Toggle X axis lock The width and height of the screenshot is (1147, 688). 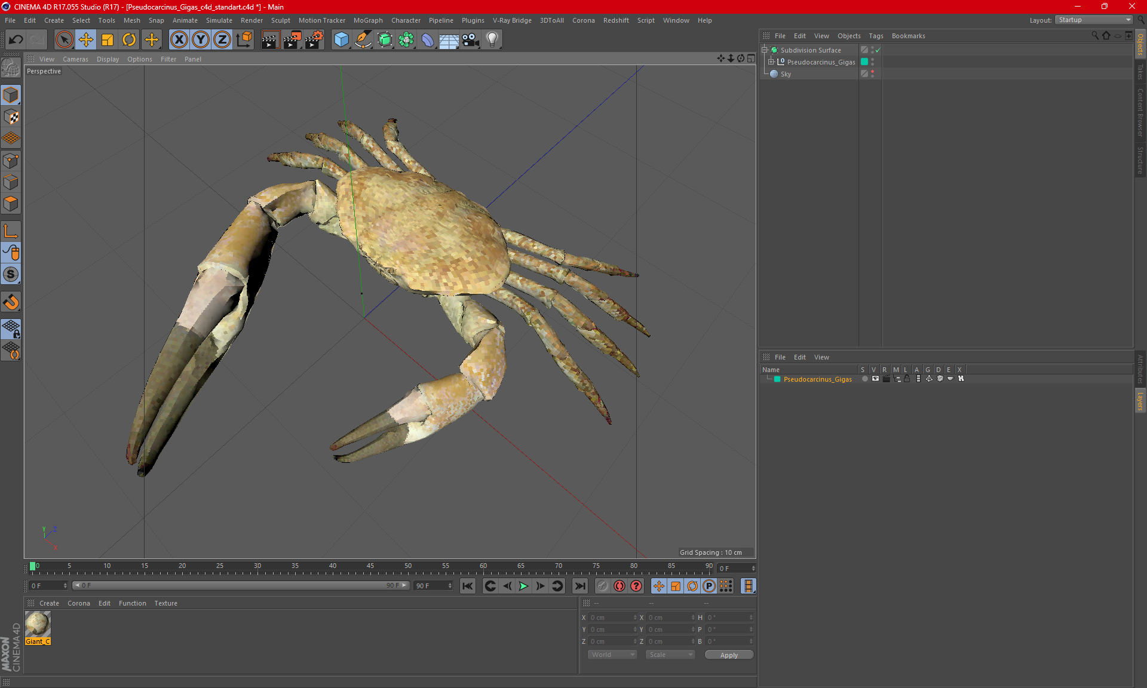(x=179, y=39)
